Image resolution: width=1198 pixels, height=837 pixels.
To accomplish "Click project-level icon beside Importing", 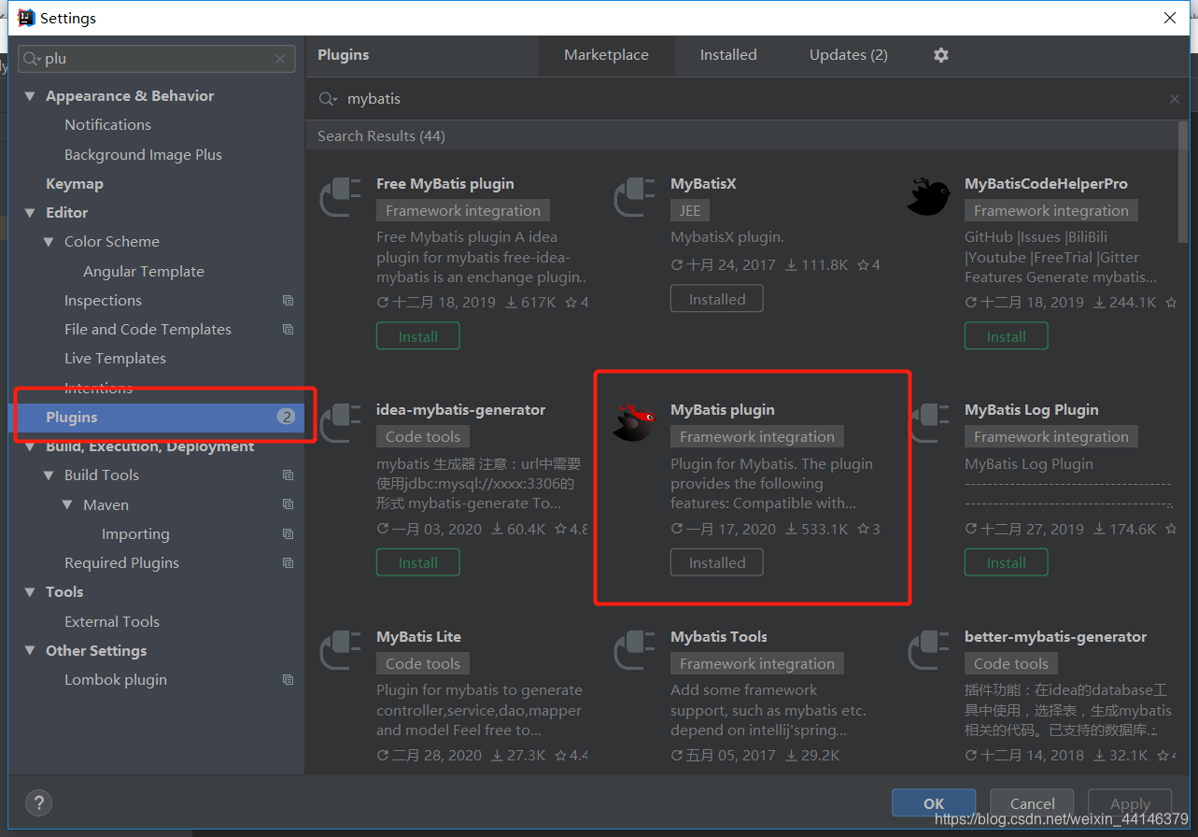I will (288, 534).
